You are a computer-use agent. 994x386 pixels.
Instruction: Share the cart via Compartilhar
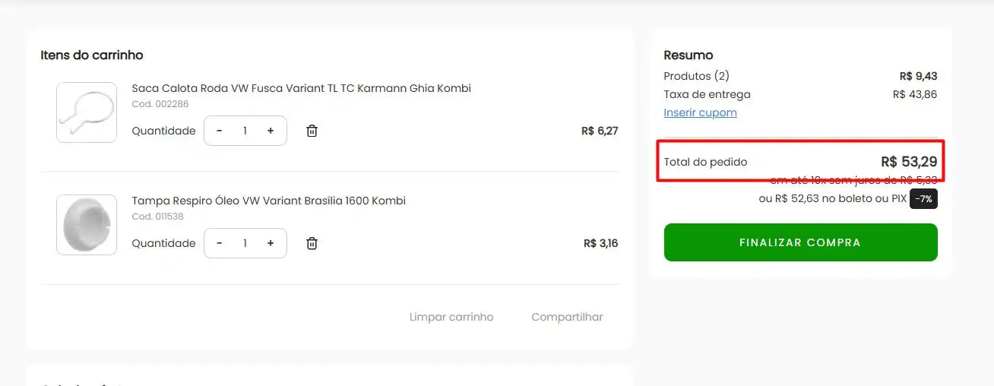[567, 317]
